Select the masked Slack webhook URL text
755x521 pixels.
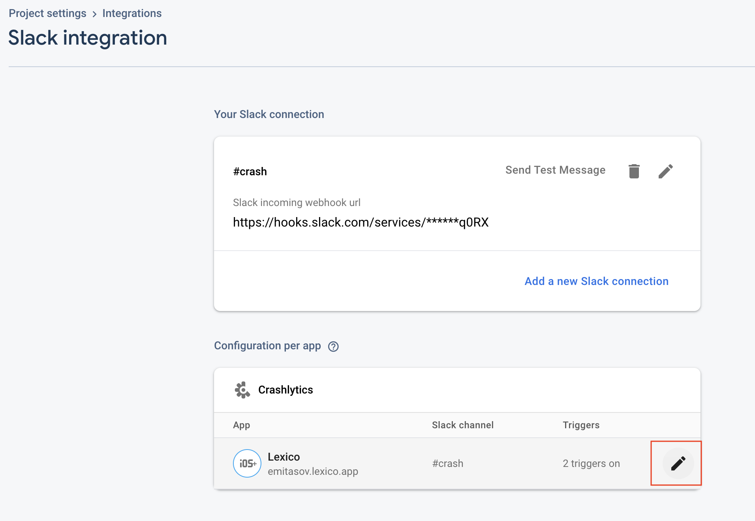(x=361, y=222)
